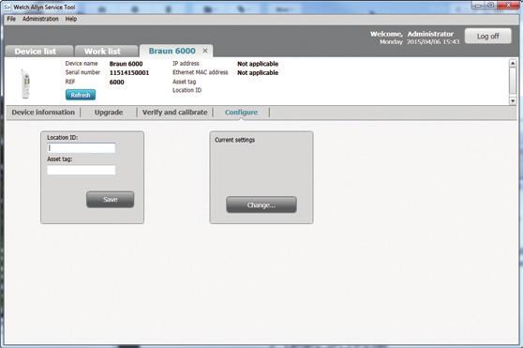Open the Device information sub-tab

[x=43, y=113]
